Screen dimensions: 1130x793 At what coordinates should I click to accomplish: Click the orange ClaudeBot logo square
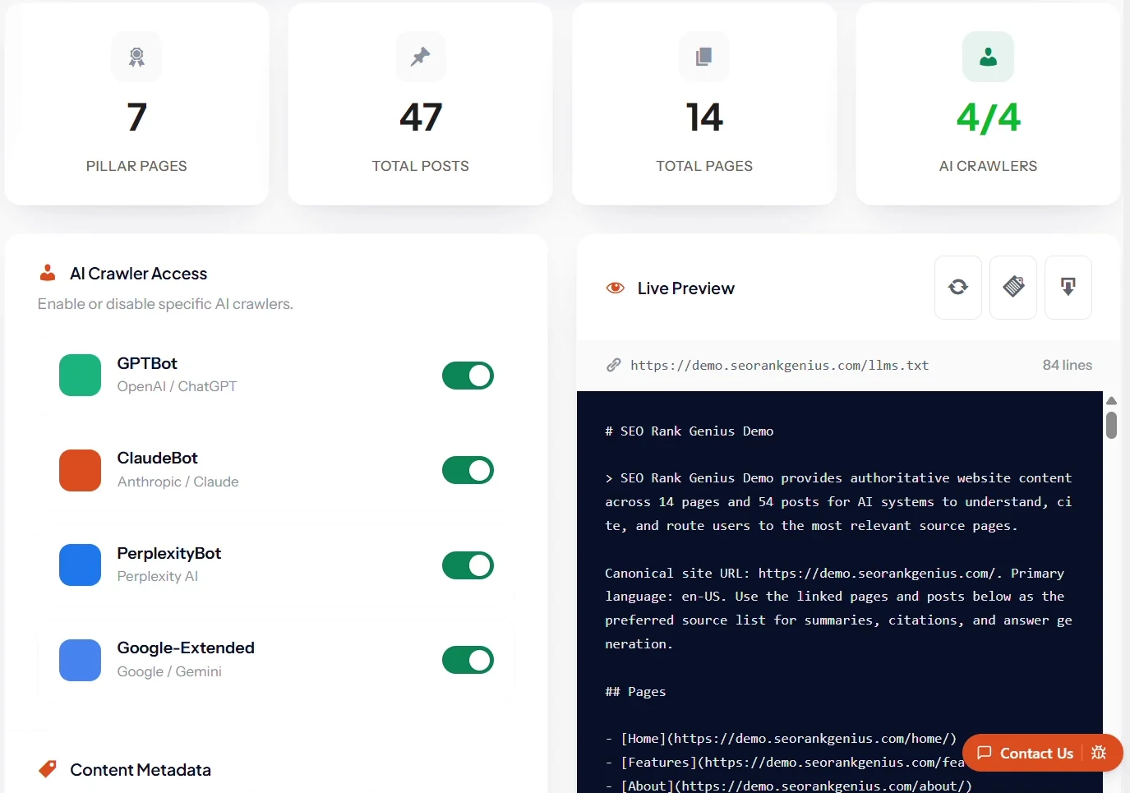tap(80, 470)
